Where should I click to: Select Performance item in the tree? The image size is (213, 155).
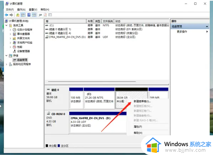19,47
